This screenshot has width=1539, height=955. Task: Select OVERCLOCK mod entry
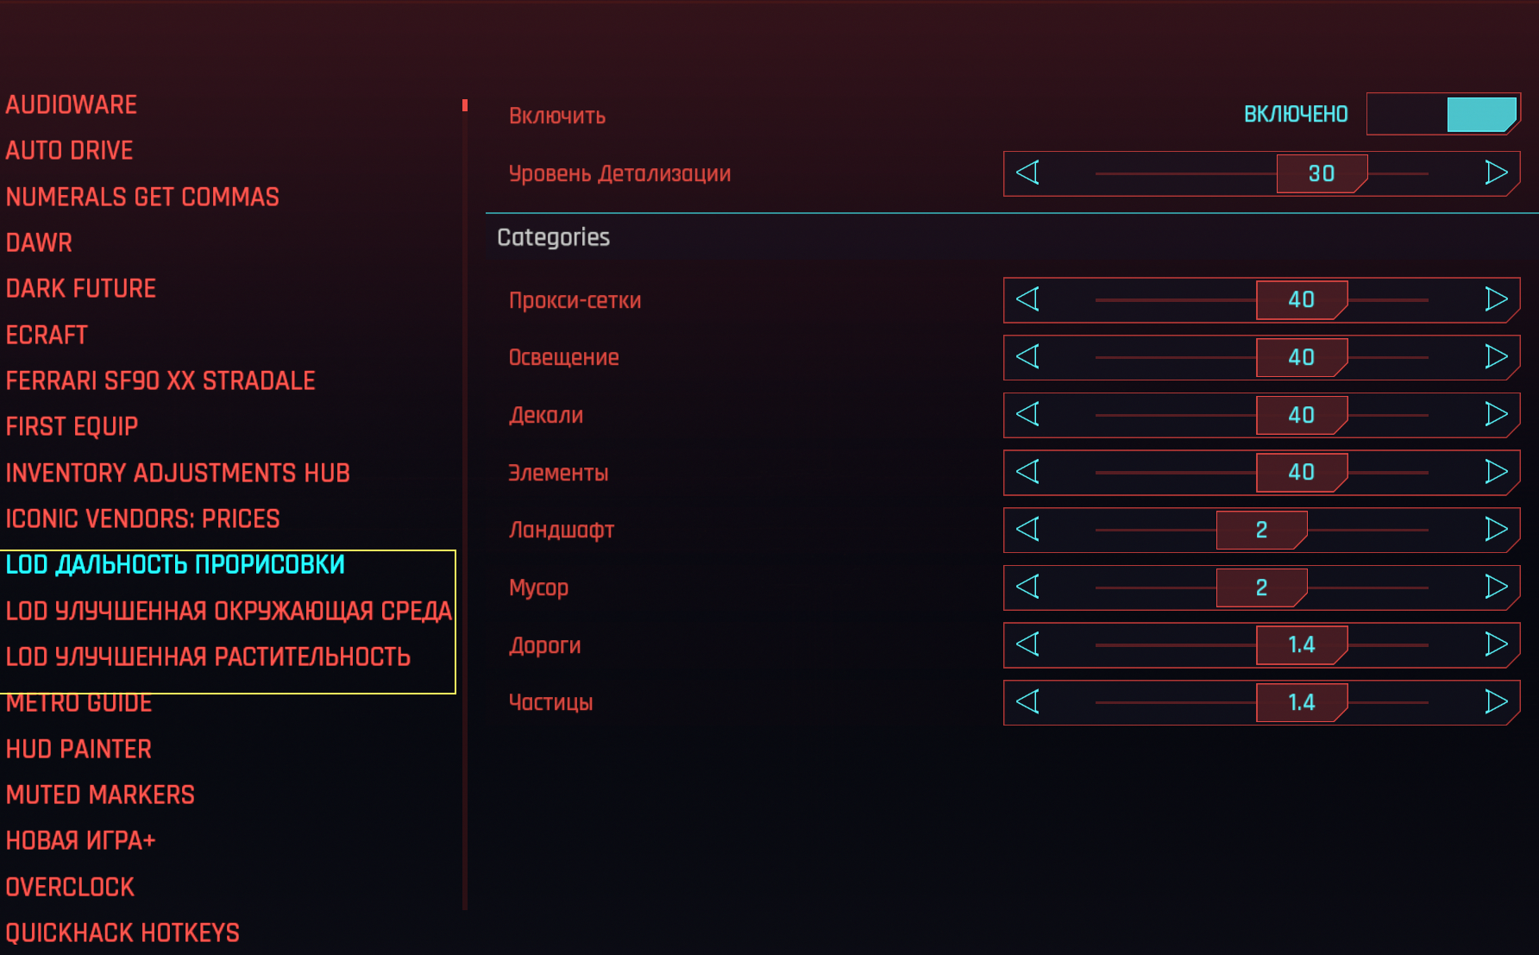click(x=70, y=887)
